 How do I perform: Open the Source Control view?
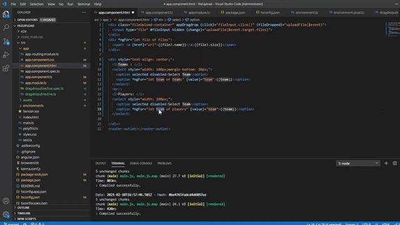pyautogui.click(x=6, y=41)
